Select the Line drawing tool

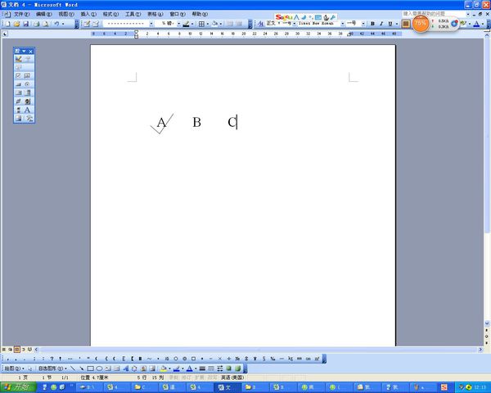click(x=73, y=368)
